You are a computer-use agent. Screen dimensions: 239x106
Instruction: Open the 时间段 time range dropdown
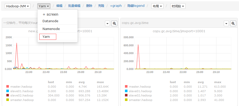[x=178, y=6]
